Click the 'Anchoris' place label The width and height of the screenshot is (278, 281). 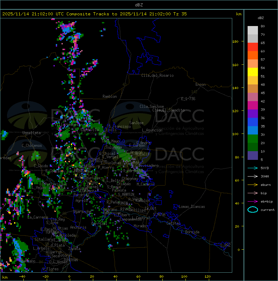78,227
